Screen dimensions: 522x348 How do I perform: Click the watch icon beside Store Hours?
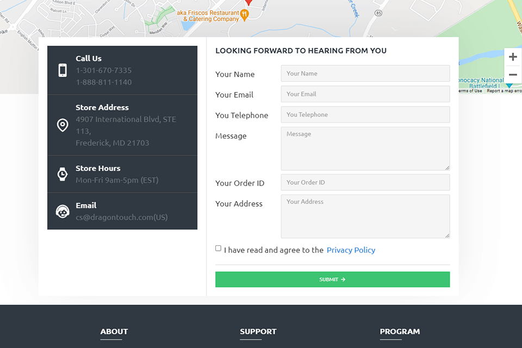(x=63, y=174)
